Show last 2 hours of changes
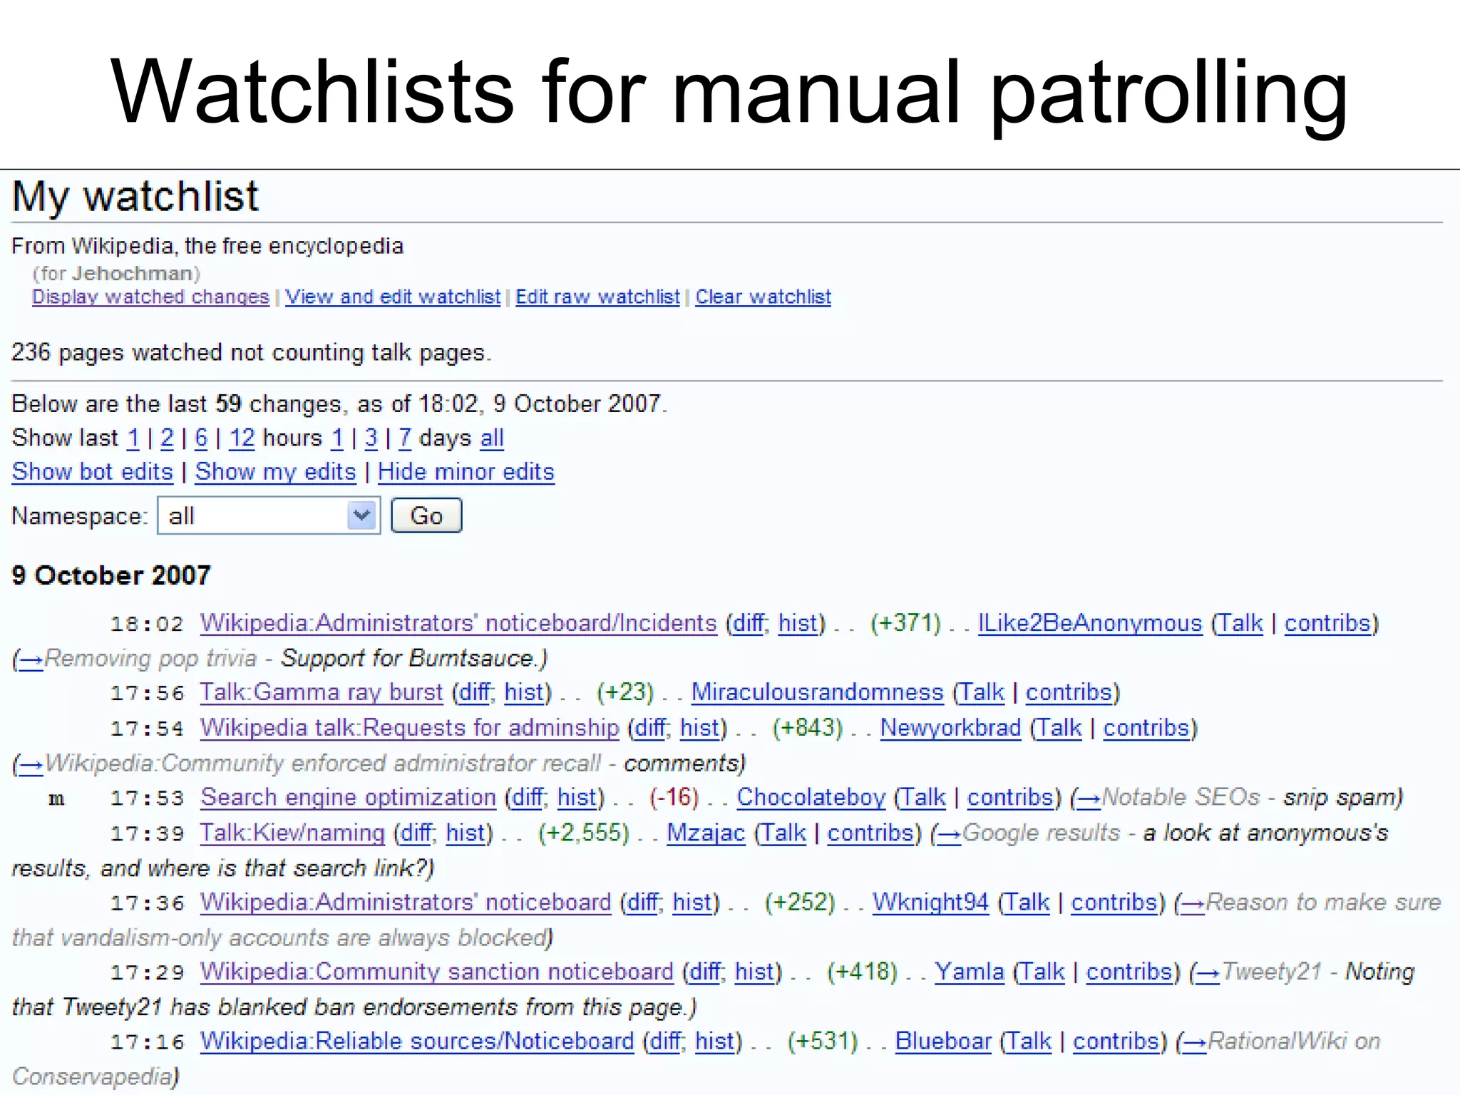 (x=167, y=438)
